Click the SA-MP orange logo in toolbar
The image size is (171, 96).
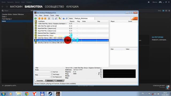coord(134,18)
